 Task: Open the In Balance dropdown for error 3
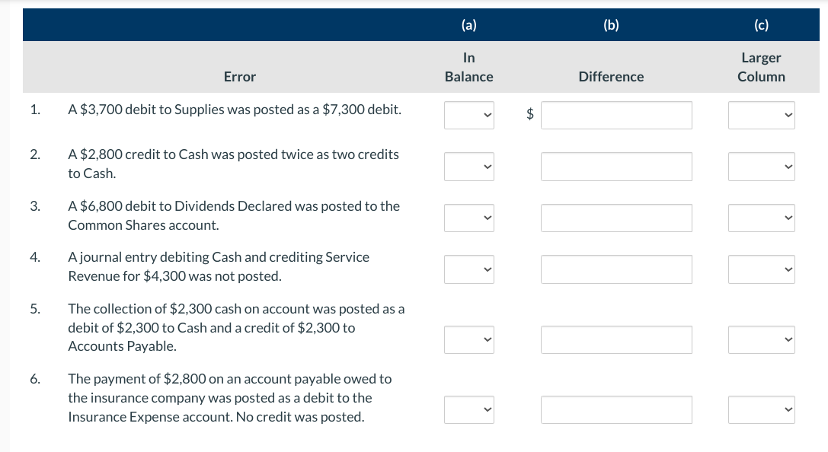coord(468,218)
